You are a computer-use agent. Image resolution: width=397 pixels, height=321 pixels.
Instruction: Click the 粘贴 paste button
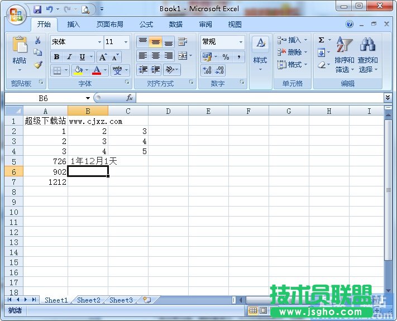(20, 53)
